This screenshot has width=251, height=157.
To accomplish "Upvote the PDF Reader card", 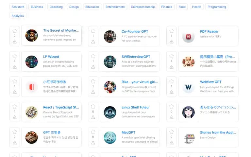I will click(x=172, y=31).
